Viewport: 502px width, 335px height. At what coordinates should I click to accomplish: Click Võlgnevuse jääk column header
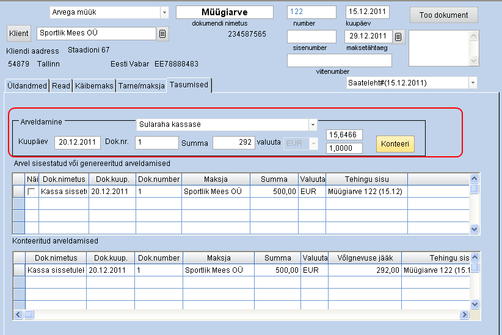pyautogui.click(x=365, y=258)
